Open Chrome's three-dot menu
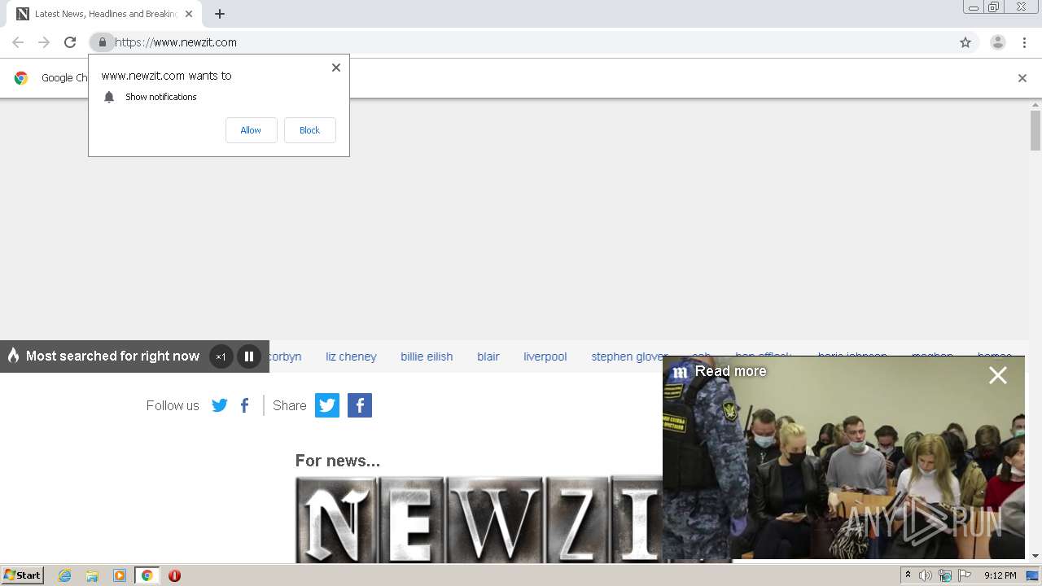This screenshot has width=1042, height=586. point(1025,42)
